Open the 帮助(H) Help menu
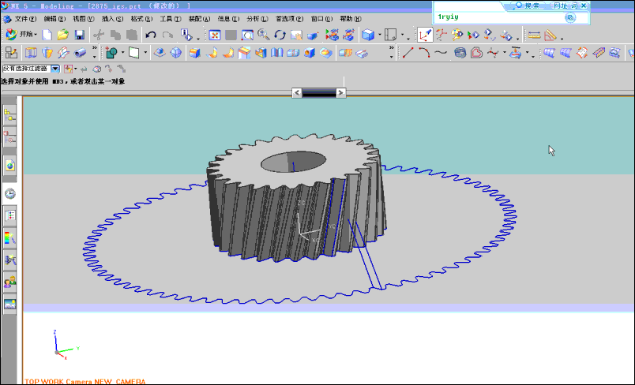Viewport: 635px width, 385px height. tap(351, 19)
